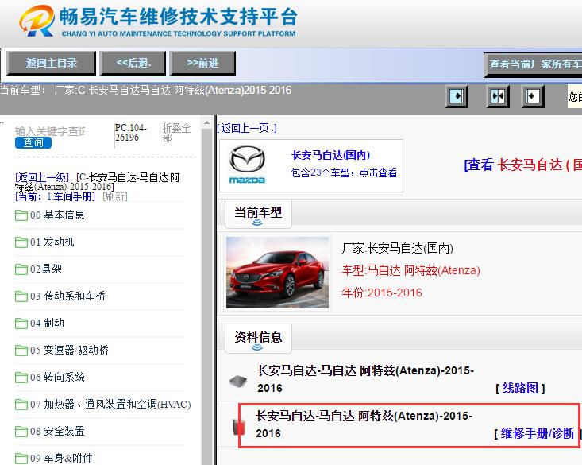Screen dimensions: 582x465
Task: Click the blue 查询 search button
Action: pos(33,143)
